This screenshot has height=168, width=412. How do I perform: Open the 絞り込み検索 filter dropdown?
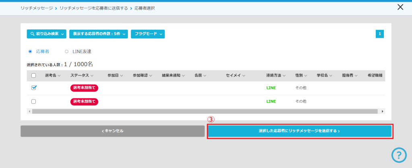click(46, 34)
